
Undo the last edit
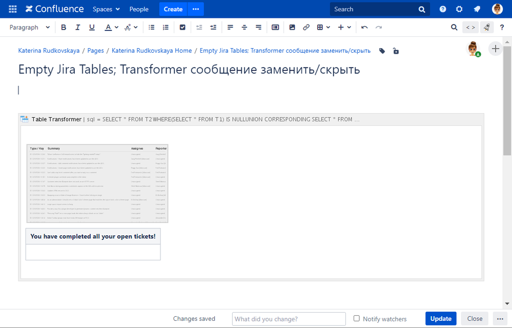pyautogui.click(x=364, y=28)
